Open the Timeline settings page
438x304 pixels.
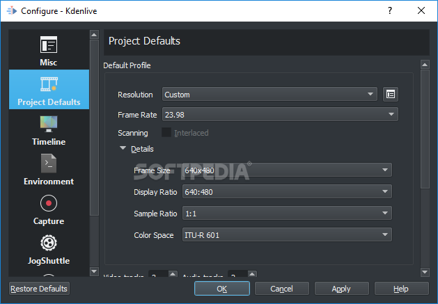49,130
